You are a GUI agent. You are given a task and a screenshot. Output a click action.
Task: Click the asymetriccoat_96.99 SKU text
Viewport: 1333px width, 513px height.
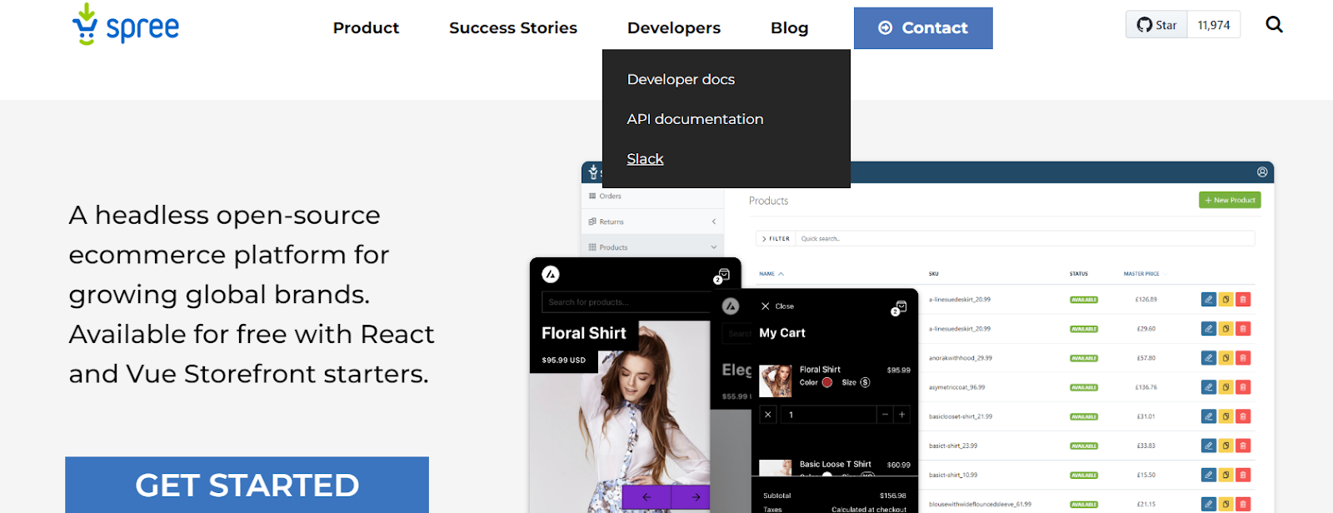pyautogui.click(x=957, y=387)
